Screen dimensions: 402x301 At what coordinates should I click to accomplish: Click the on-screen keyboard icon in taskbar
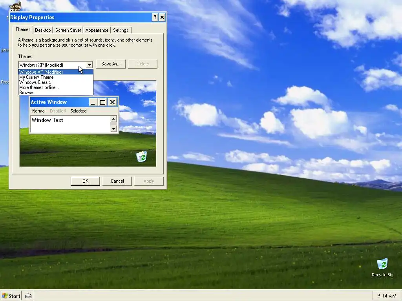click(28, 296)
